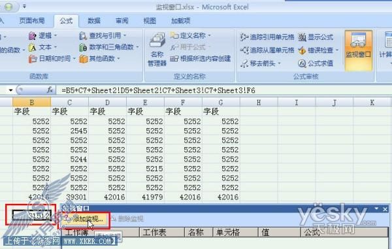The image size is (392, 249).
Task: Sort by the 工作表 column header
Action: 162,233
